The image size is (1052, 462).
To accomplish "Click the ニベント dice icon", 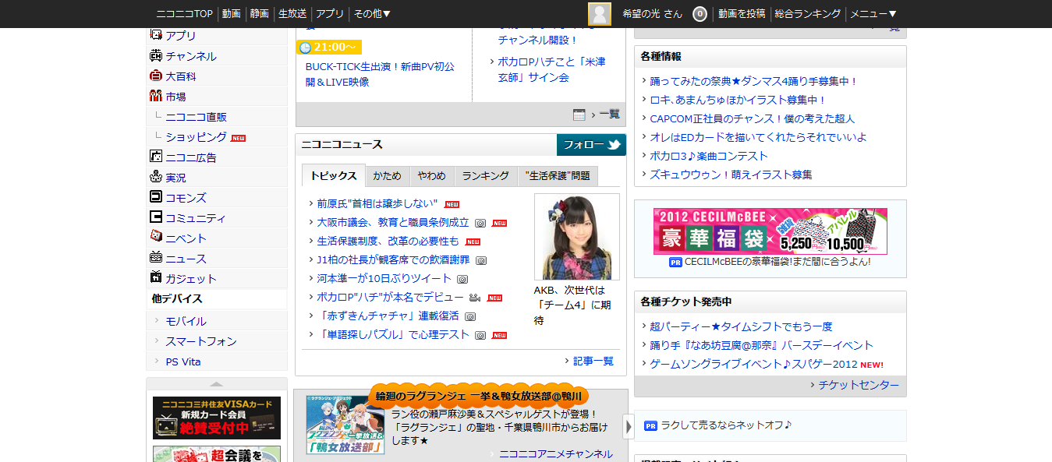I will pyautogui.click(x=155, y=238).
